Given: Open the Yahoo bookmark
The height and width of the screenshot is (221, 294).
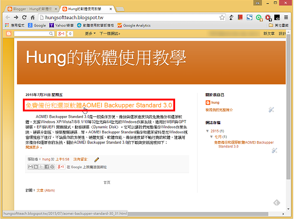Looking at the screenshot, I should point(61,25).
